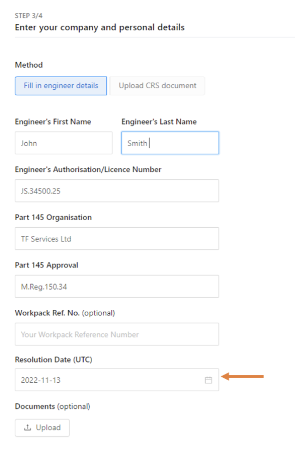
Task: Click the Authorisation/Licence Number input field
Action: (117, 191)
